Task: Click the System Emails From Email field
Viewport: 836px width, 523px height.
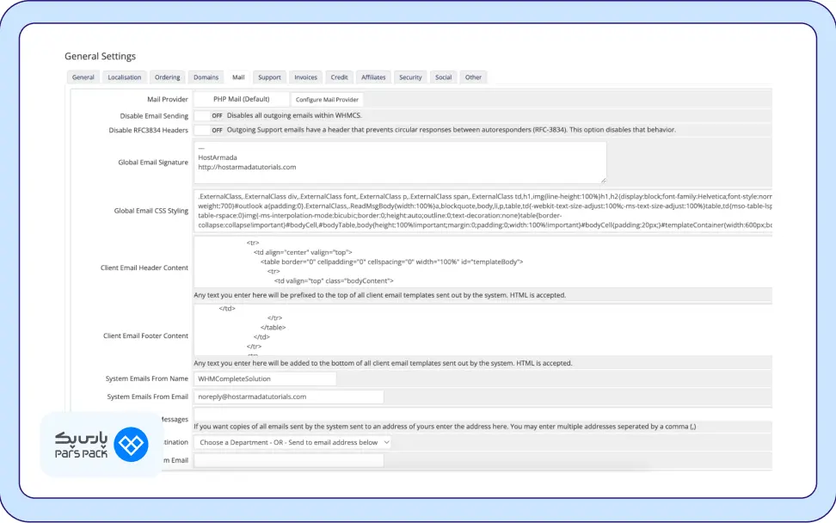Action: pos(288,397)
